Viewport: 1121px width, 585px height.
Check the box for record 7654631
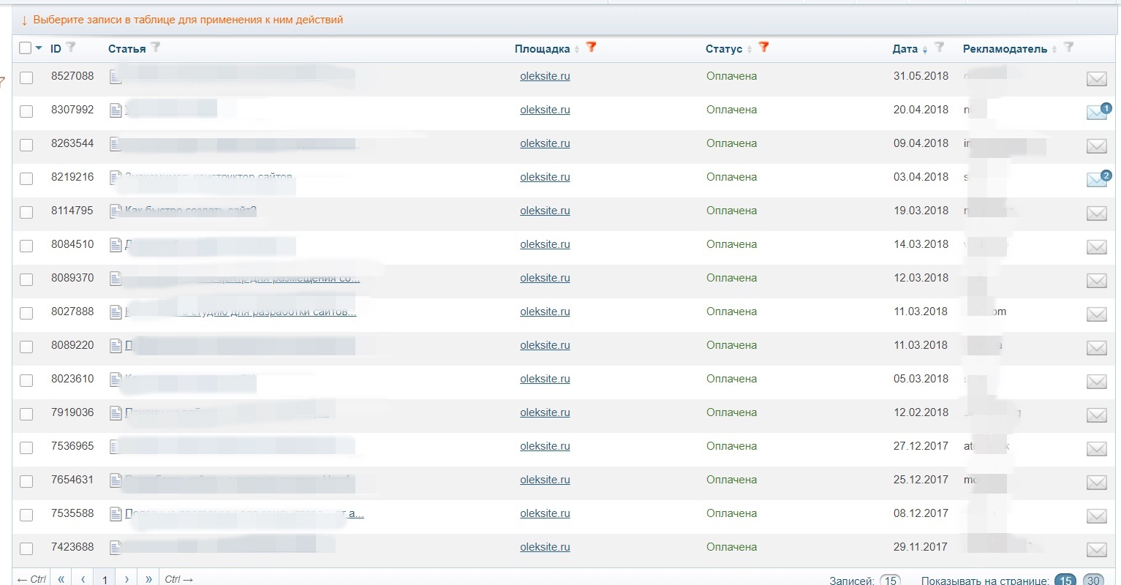point(26,482)
